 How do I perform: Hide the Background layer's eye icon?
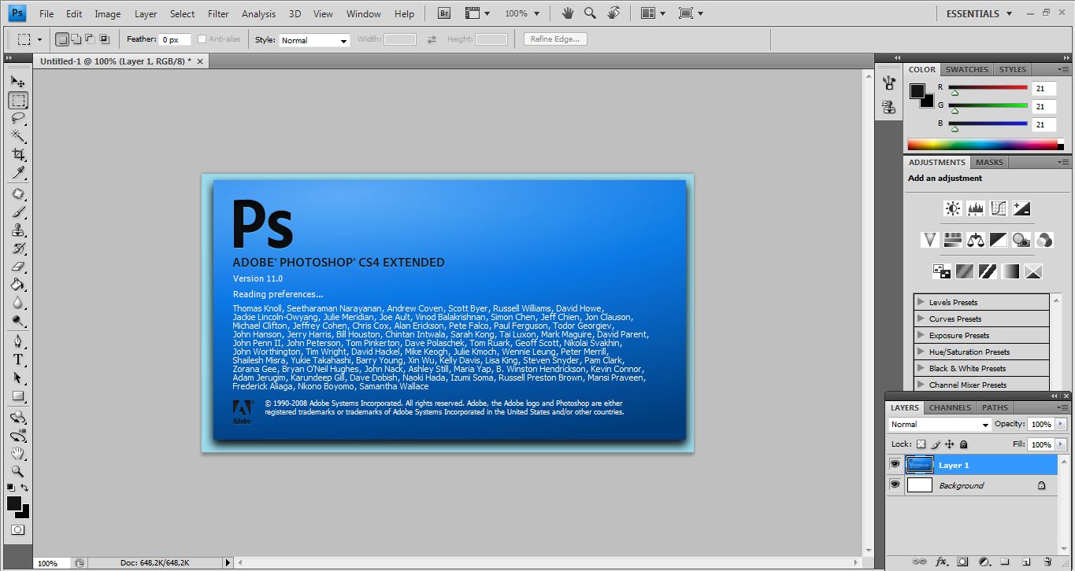click(x=895, y=485)
